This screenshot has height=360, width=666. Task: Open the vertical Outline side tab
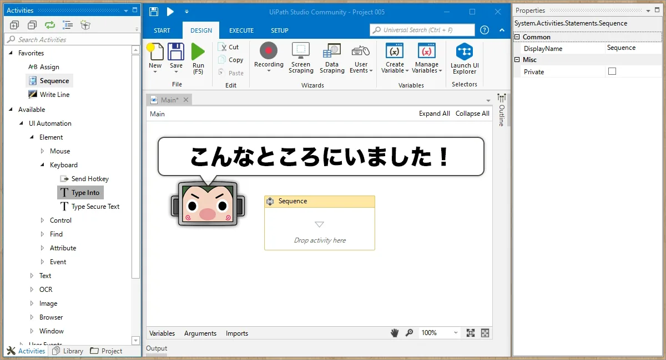(x=502, y=111)
